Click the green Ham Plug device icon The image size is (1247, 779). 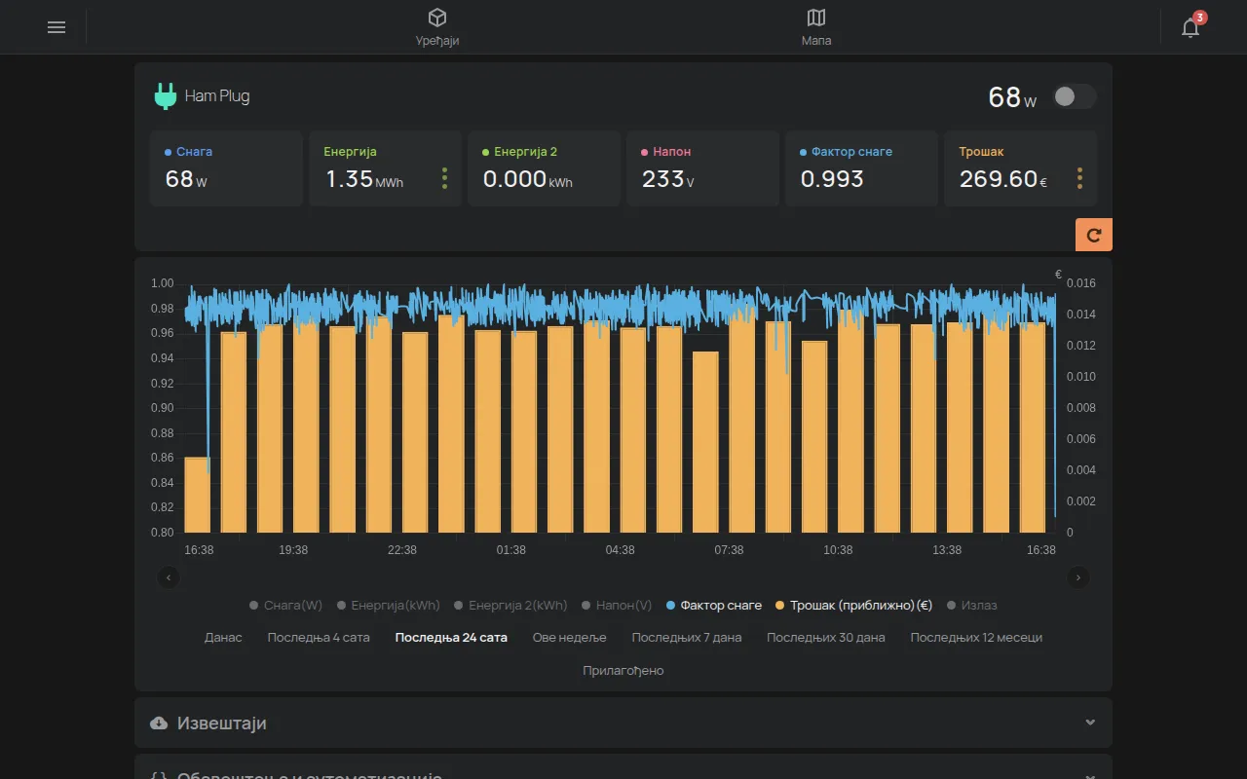(166, 96)
